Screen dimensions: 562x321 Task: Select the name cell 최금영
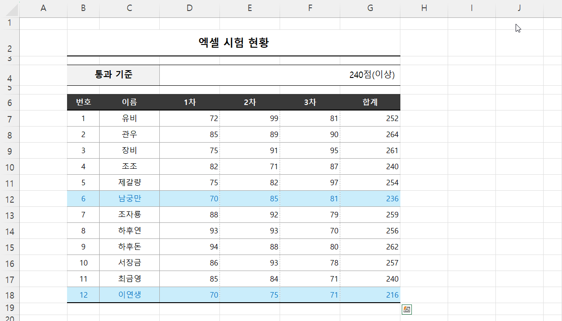click(129, 279)
